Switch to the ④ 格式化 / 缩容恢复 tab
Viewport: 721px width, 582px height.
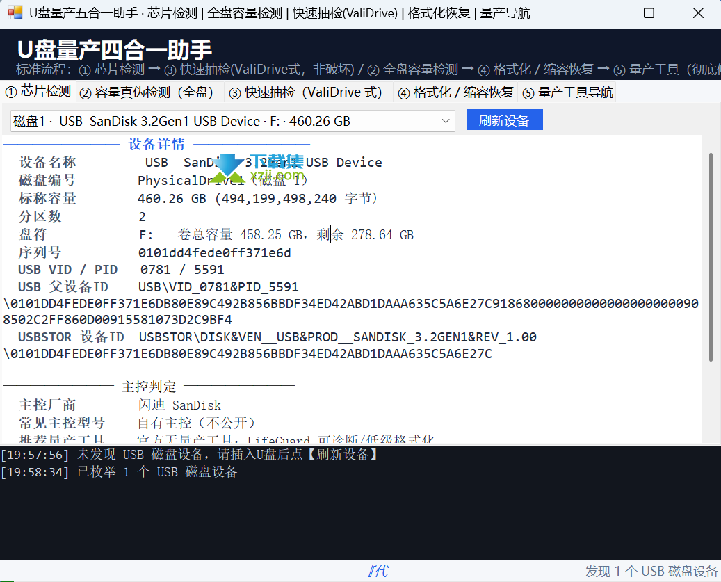(x=455, y=92)
